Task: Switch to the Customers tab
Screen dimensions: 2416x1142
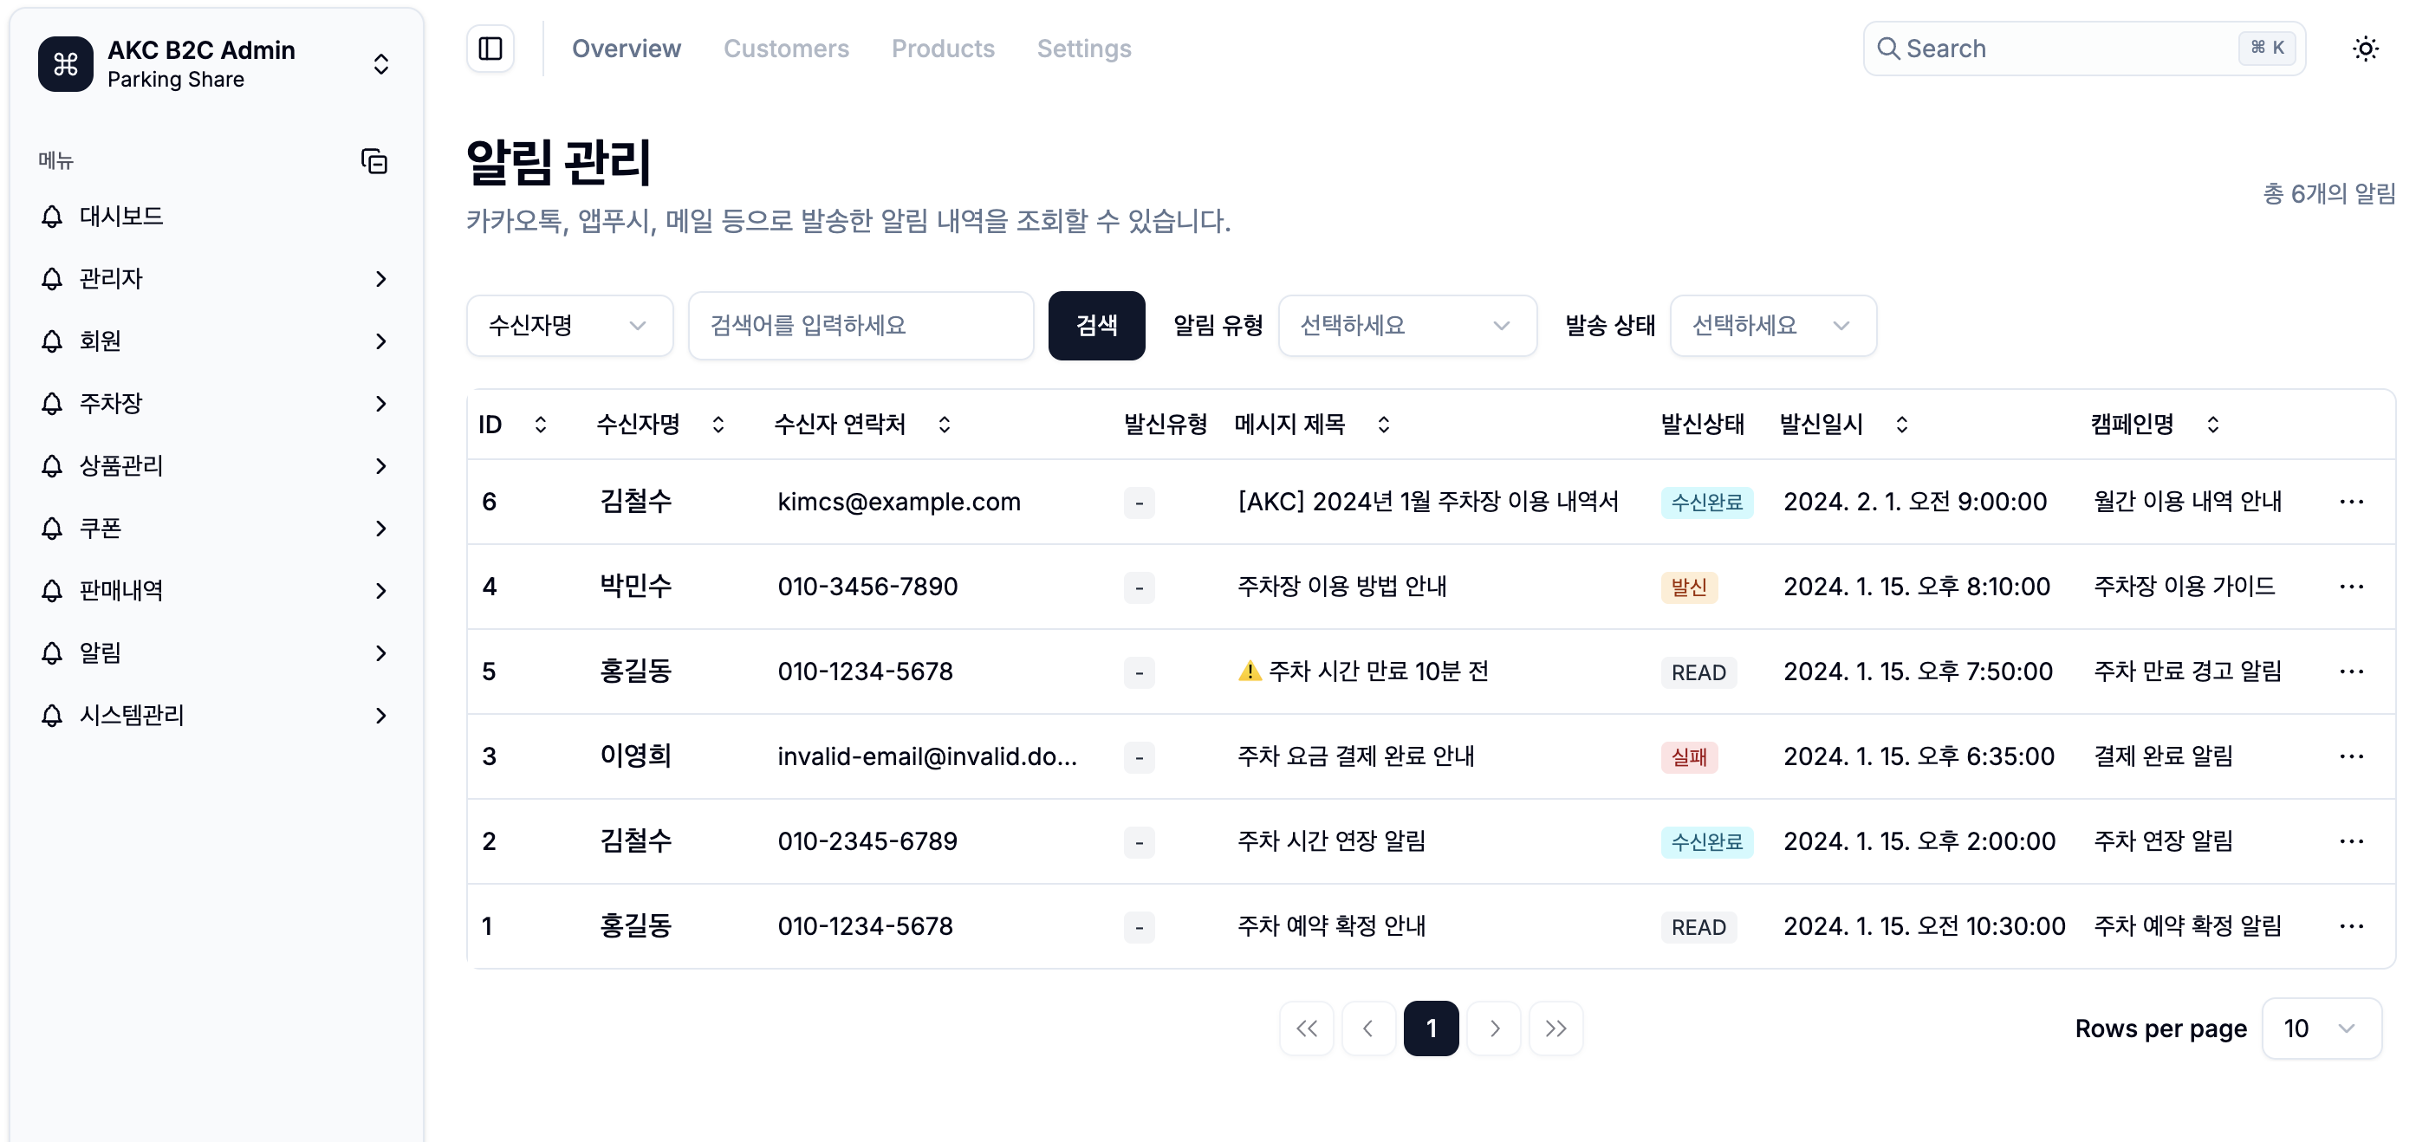Action: [x=787, y=48]
